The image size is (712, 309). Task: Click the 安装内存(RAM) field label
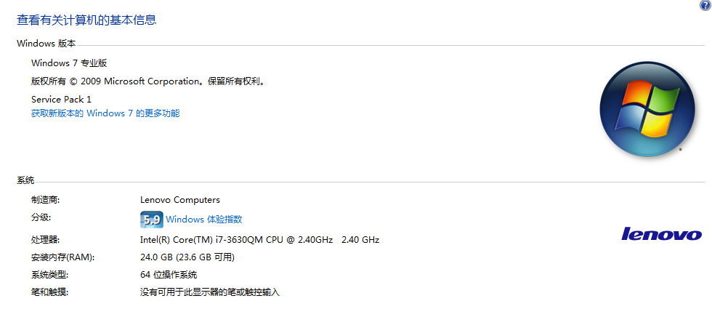[x=62, y=257]
